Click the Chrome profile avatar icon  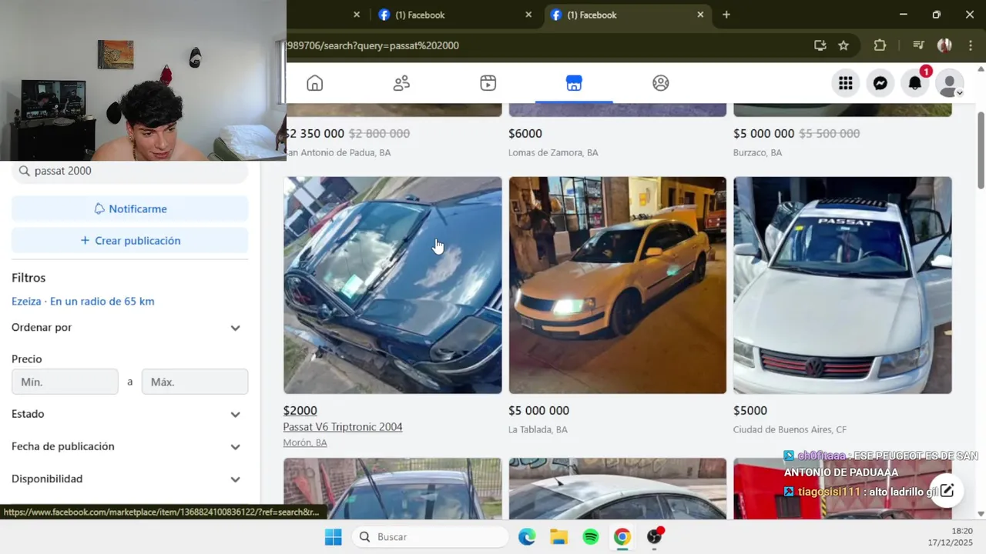point(944,45)
